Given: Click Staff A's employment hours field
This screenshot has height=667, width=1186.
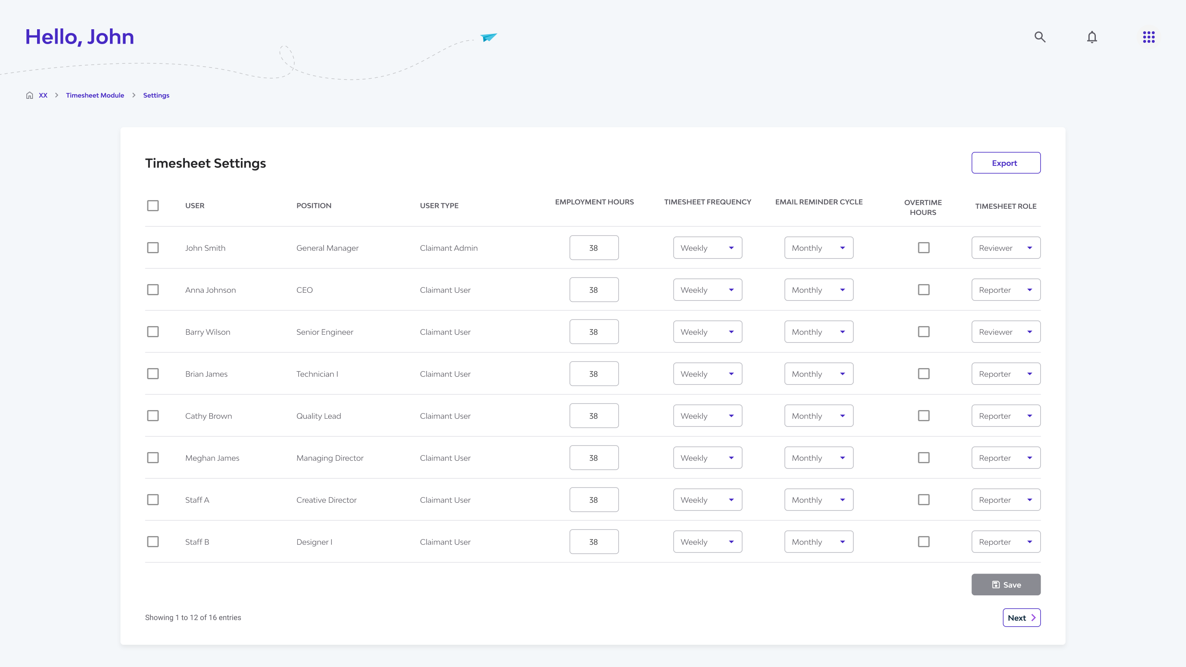Looking at the screenshot, I should (593, 500).
